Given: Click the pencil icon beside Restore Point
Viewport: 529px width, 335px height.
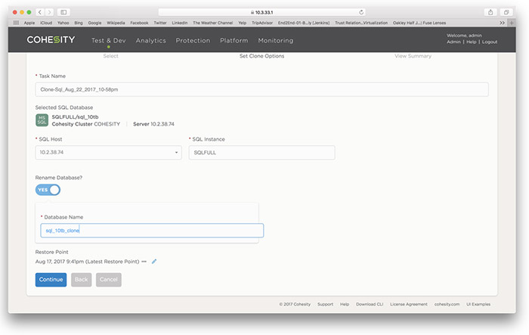Looking at the screenshot, I should click(x=154, y=262).
